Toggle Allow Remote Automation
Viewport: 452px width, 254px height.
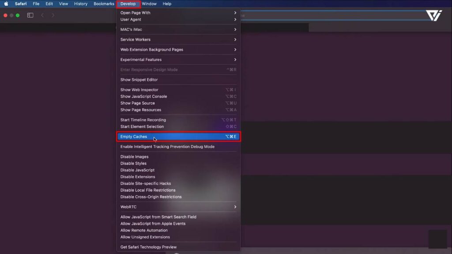click(x=178, y=230)
